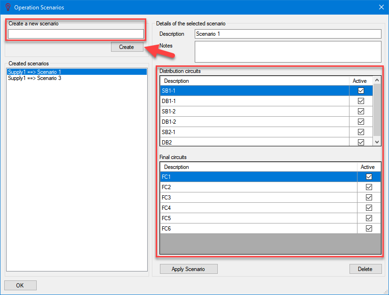Screen dimensions: 389x295
Task: Toggle Active checkbox for SB1-1
Action: [x=361, y=90]
